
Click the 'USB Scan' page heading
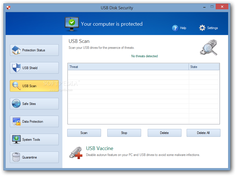79,41
